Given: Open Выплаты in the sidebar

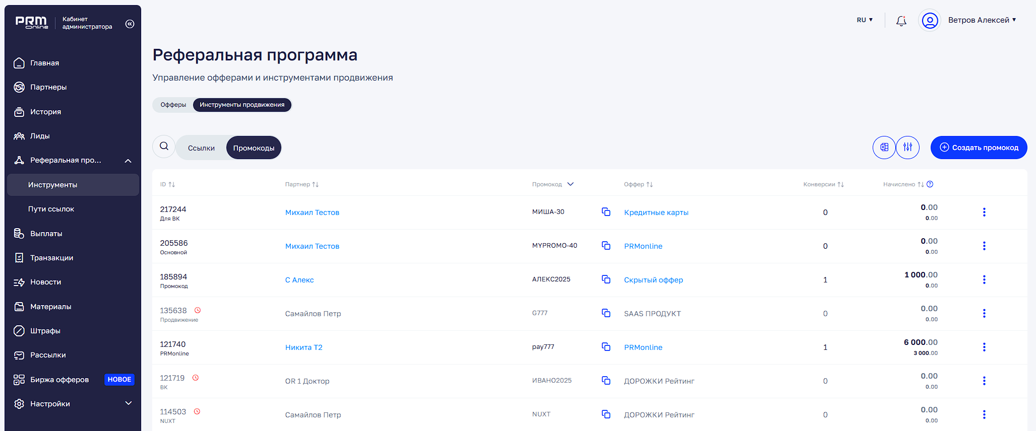Looking at the screenshot, I should coord(46,234).
